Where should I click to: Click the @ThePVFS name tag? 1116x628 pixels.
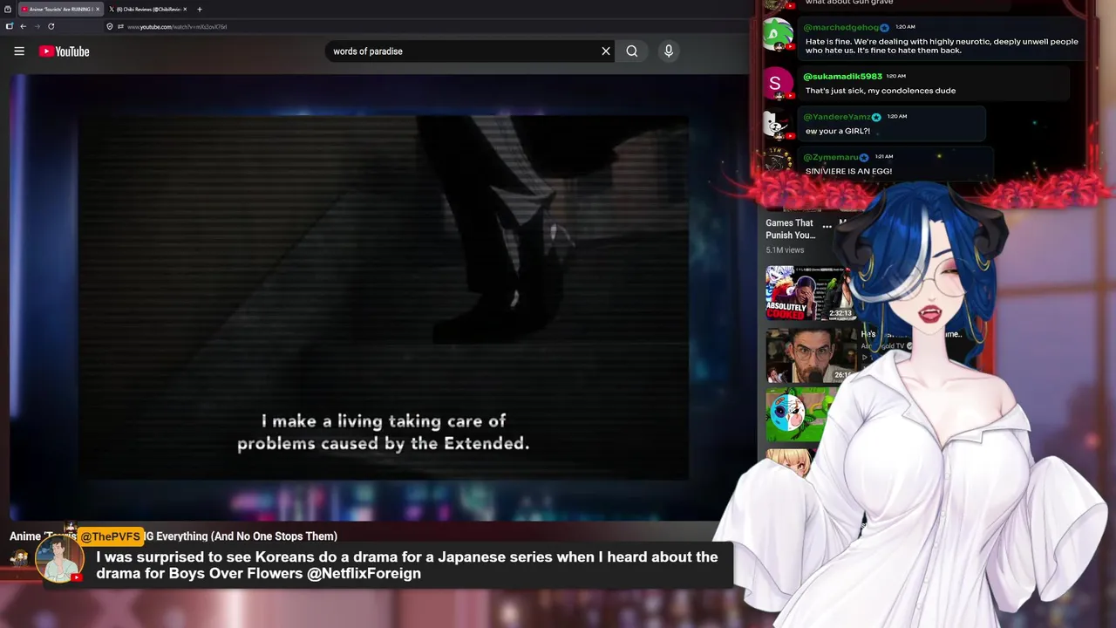coord(111,536)
